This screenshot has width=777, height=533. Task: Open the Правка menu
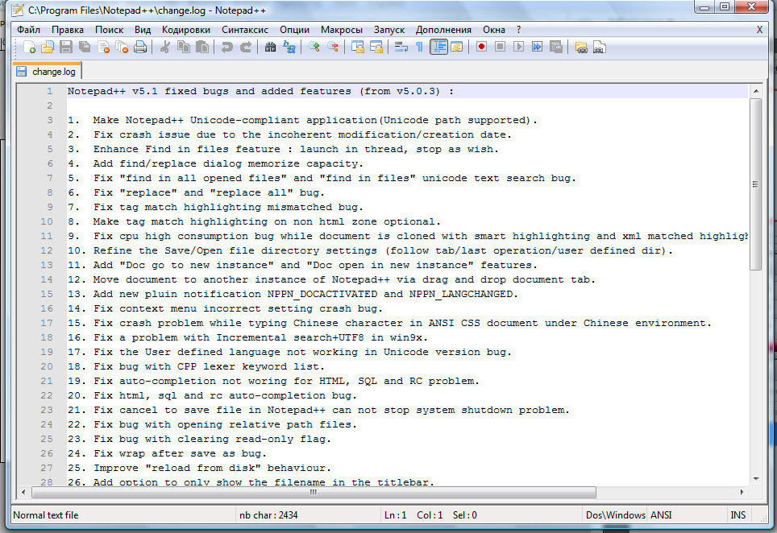pos(68,30)
